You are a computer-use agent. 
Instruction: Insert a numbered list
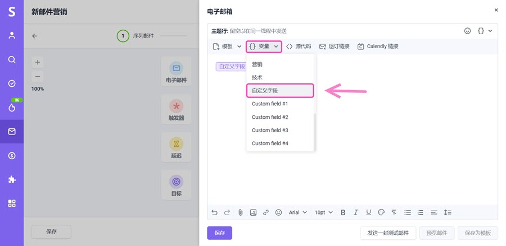point(420,212)
